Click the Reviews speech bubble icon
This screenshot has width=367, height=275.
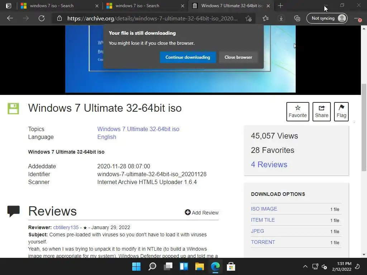[14, 211]
